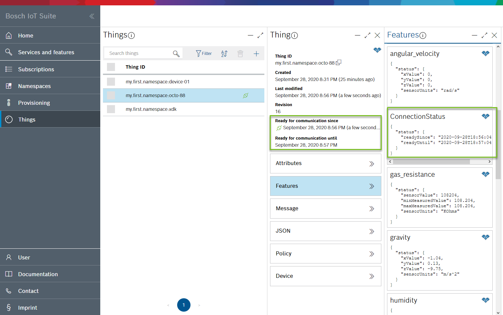Open Provisioning section
Image resolution: width=503 pixels, height=315 pixels.
pos(50,103)
